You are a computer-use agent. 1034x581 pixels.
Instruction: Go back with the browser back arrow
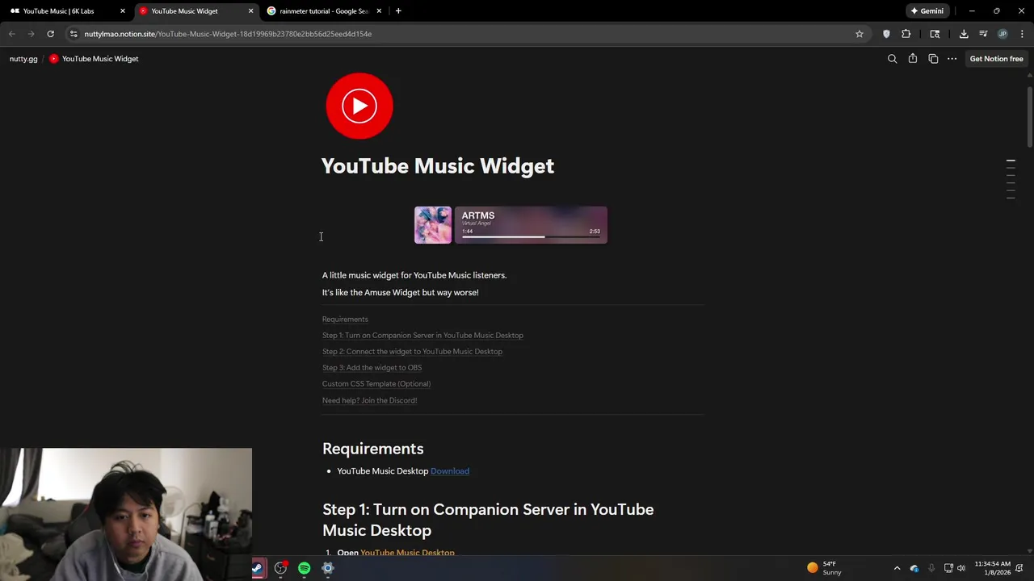tap(11, 34)
